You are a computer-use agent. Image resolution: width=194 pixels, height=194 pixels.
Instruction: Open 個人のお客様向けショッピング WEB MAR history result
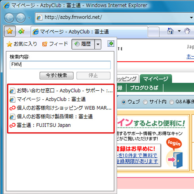(x=61, y=108)
